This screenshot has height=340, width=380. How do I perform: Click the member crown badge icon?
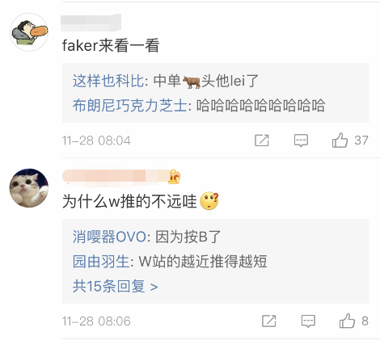(175, 177)
